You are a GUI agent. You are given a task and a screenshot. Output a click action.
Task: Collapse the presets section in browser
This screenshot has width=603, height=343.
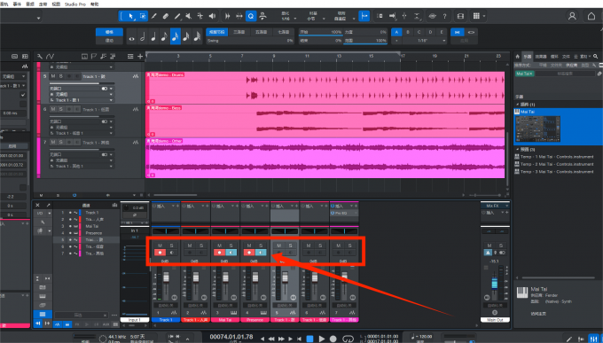click(518, 149)
